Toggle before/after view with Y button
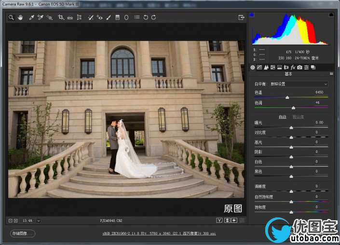The image size is (340, 245). (x=219, y=220)
